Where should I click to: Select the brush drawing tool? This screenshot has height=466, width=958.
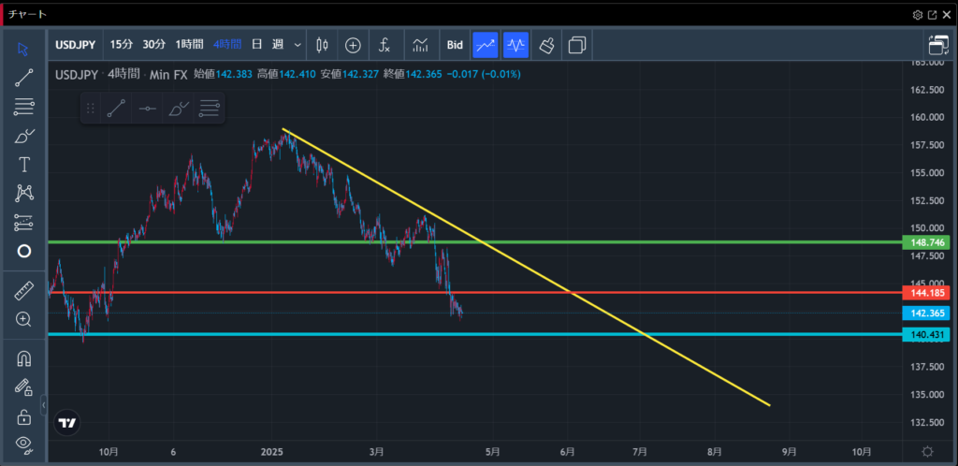pos(24,136)
